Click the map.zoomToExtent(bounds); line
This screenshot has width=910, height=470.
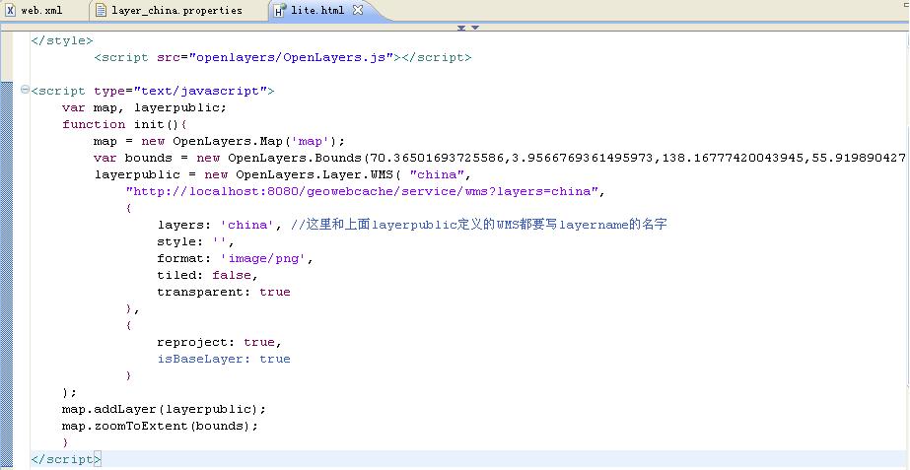(160, 426)
